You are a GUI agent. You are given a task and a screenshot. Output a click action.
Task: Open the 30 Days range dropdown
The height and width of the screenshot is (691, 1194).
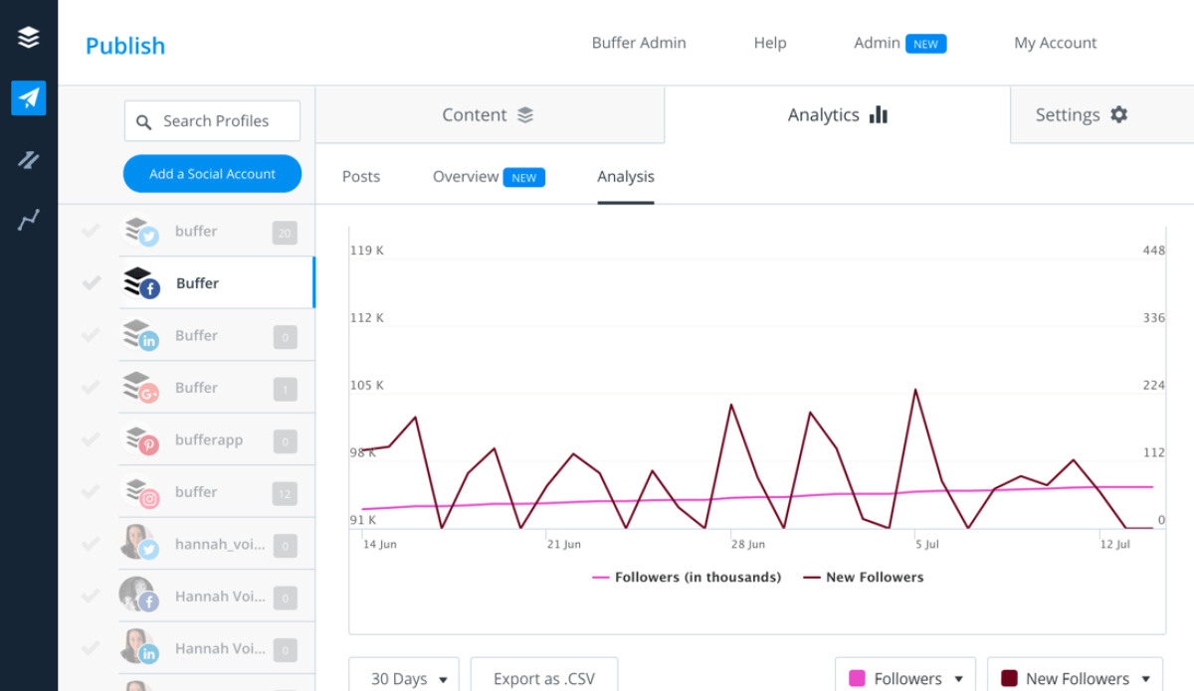tap(404, 678)
